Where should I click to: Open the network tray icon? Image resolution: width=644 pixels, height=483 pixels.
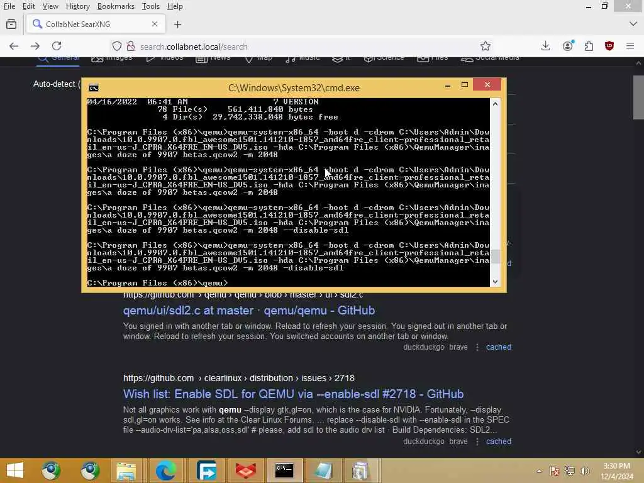(569, 470)
